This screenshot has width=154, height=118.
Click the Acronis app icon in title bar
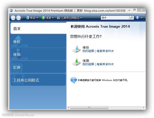click(11, 10)
